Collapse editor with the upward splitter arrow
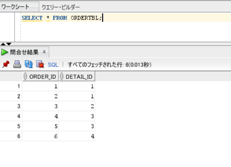The image size is (231, 167). [x=3, y=44]
